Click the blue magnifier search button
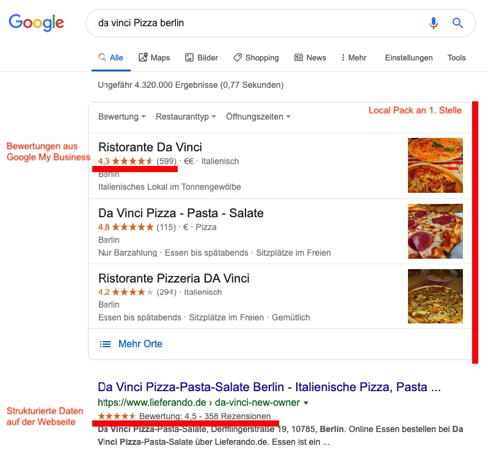 tap(457, 23)
